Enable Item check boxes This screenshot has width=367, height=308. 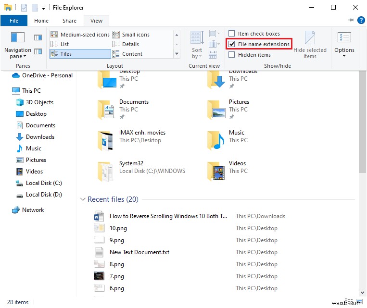[231, 34]
